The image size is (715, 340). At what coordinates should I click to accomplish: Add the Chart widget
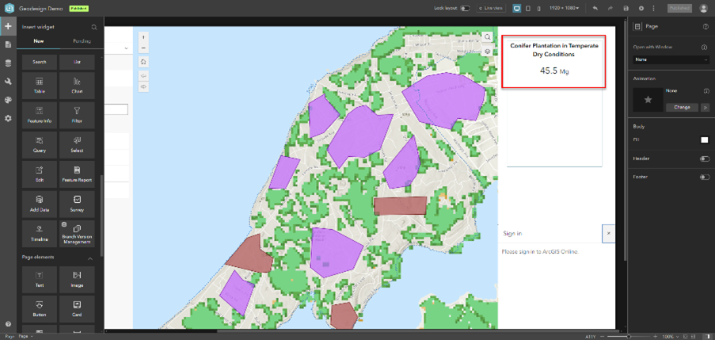pyautogui.click(x=77, y=86)
